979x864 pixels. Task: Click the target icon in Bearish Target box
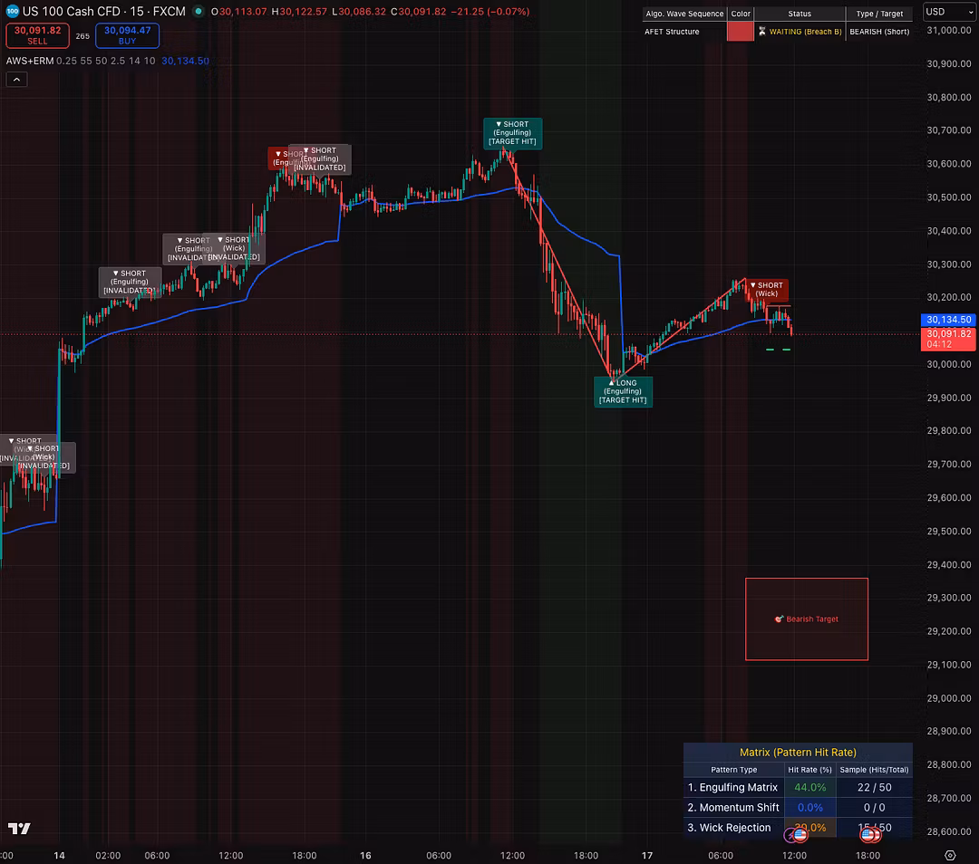tap(779, 619)
